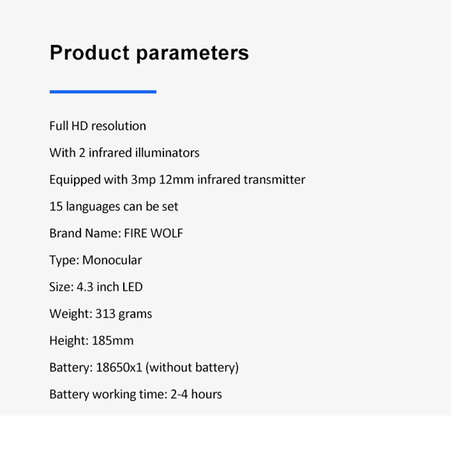Select the "2-4 hours" value
This screenshot has height=451, width=451.
[x=196, y=394]
